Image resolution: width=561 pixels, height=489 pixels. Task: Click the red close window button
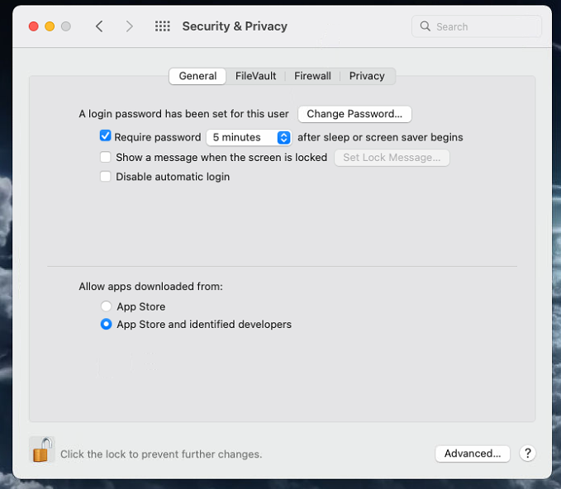[34, 26]
